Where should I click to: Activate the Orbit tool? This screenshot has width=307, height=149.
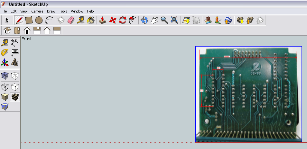pos(145,20)
